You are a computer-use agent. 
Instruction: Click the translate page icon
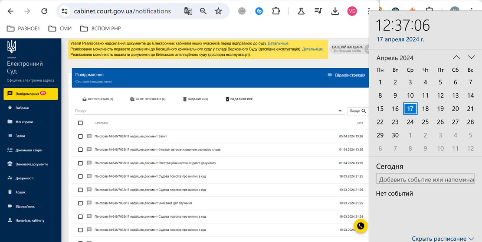[x=188, y=11]
